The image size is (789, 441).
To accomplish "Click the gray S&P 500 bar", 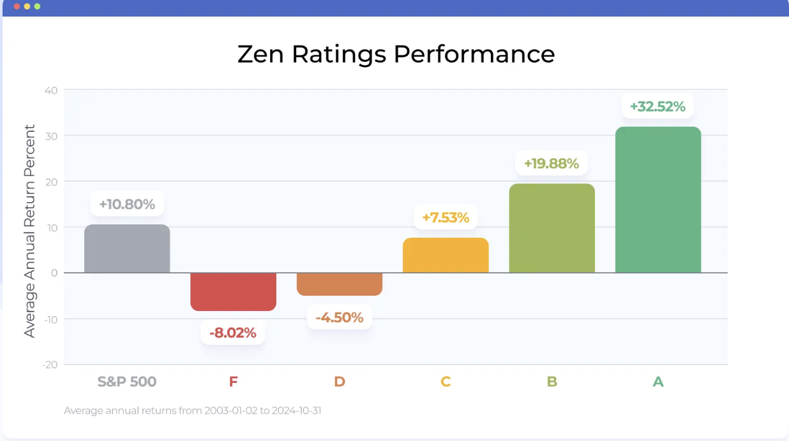I will pos(127,249).
